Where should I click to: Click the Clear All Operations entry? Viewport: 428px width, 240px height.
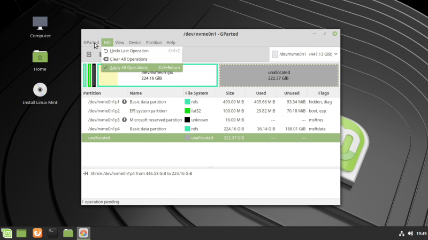(x=142, y=59)
